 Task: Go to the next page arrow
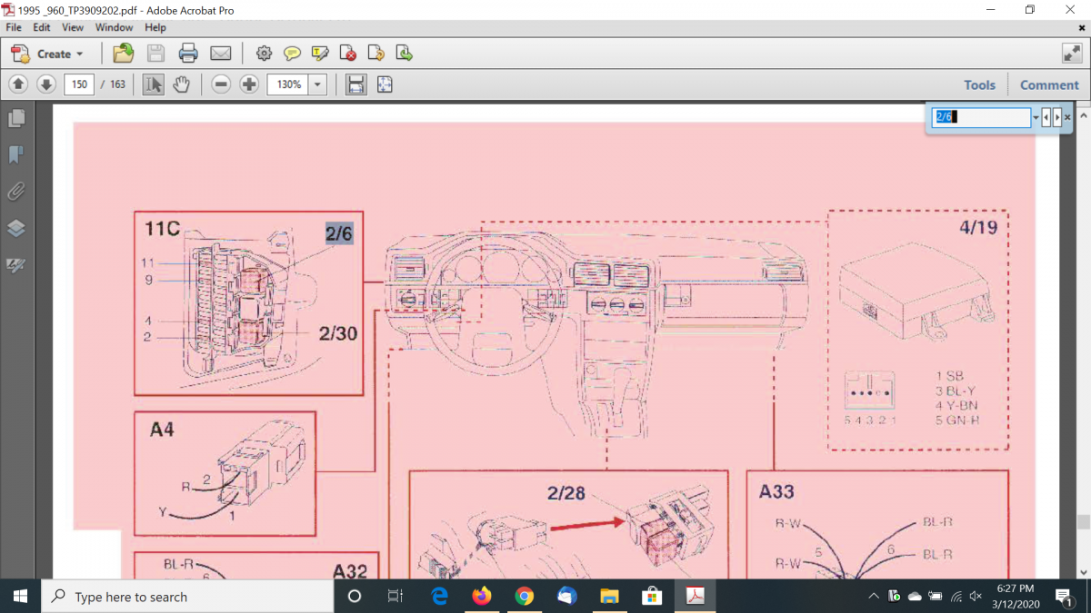(x=46, y=84)
